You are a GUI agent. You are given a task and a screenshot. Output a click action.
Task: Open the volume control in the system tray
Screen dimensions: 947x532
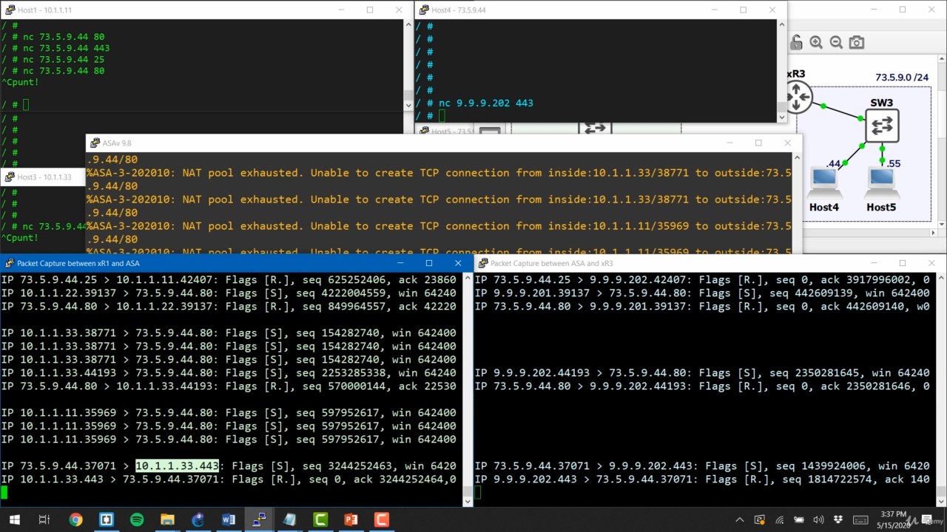(818, 519)
